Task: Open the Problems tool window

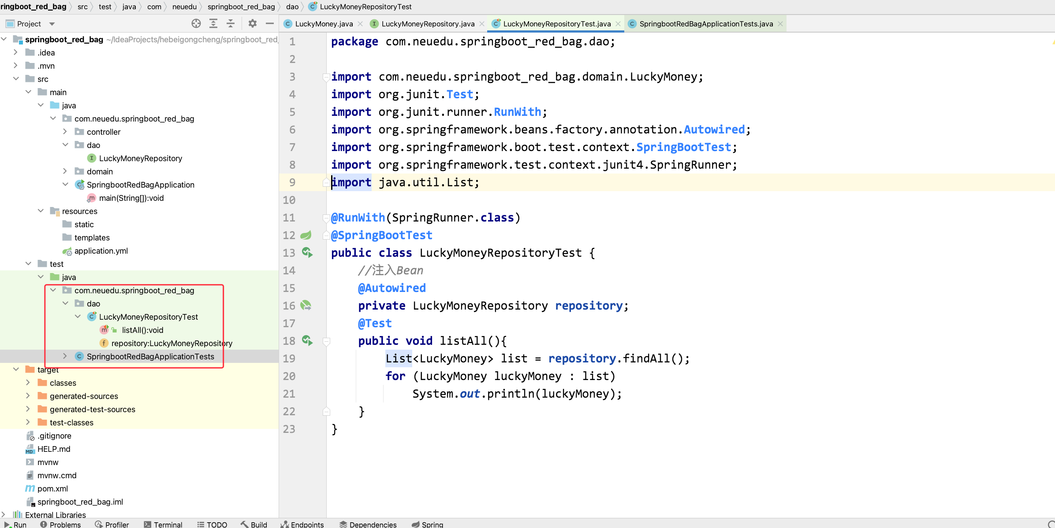Action: [x=60, y=524]
